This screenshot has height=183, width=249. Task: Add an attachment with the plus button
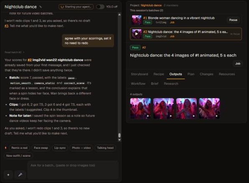(8, 175)
